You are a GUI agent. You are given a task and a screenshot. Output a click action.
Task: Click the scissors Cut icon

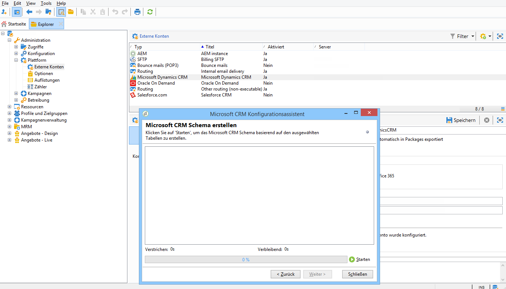93,12
